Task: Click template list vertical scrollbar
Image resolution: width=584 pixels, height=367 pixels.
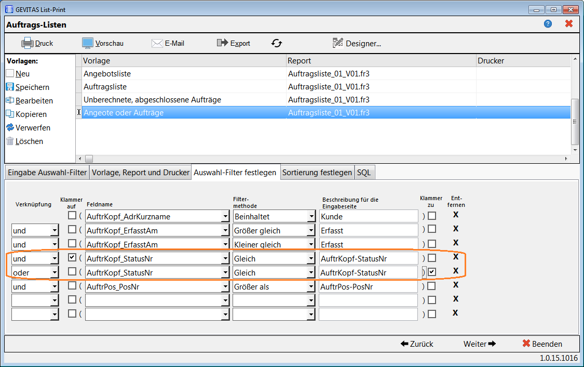Action: [575, 121]
